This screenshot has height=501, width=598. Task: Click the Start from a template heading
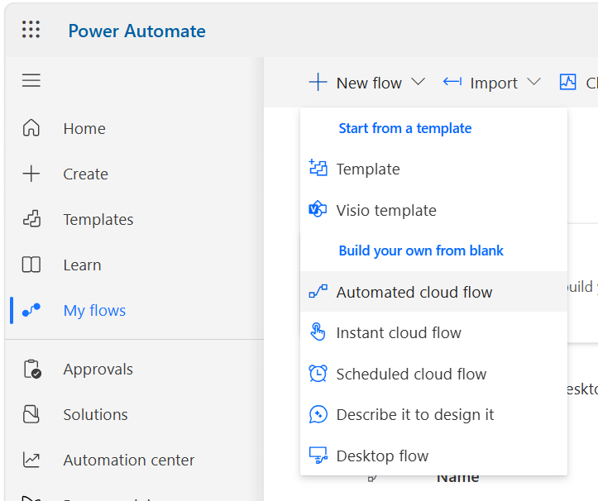tap(405, 128)
